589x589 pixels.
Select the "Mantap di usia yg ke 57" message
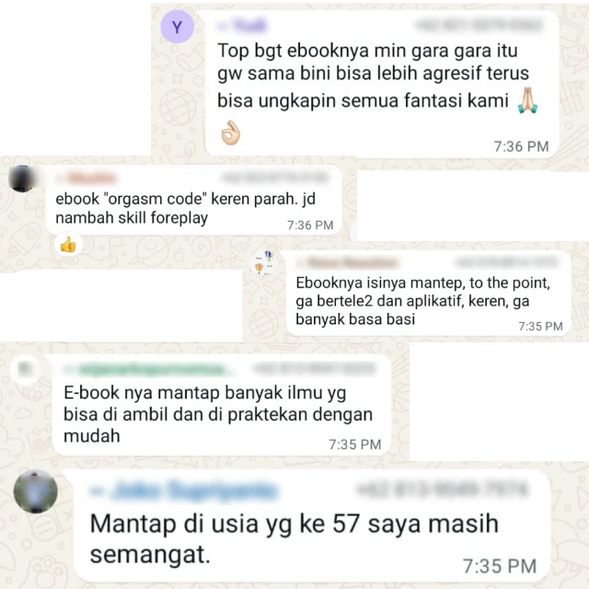(x=312, y=525)
